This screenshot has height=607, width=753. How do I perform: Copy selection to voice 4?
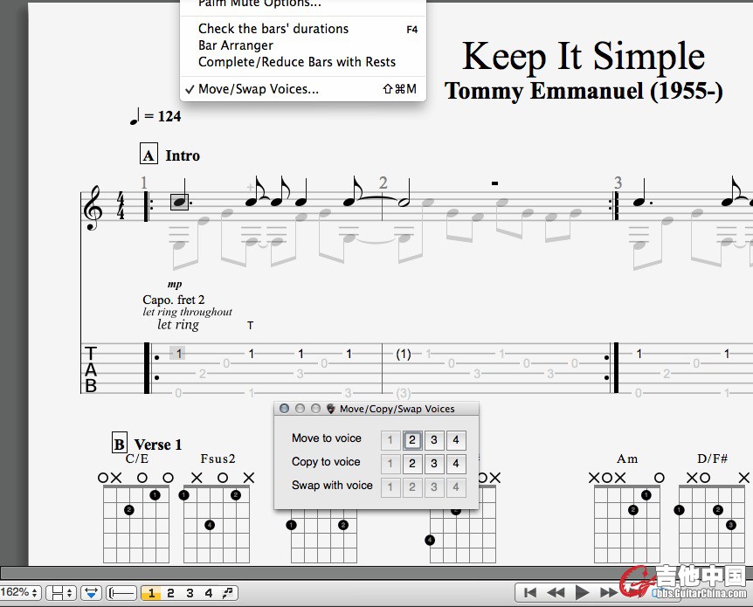tap(456, 464)
